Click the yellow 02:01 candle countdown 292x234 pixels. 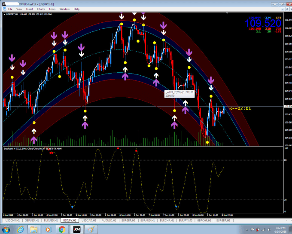click(240, 108)
